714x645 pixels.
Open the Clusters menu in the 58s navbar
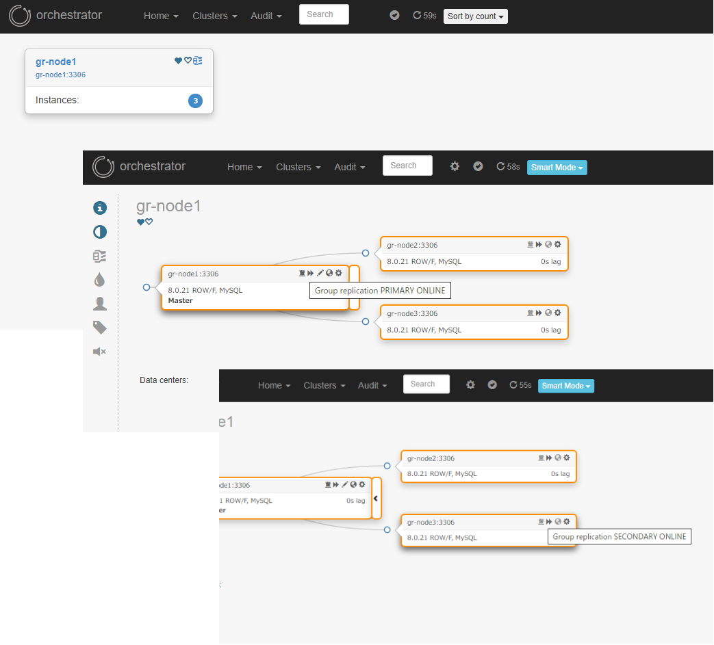pos(298,167)
